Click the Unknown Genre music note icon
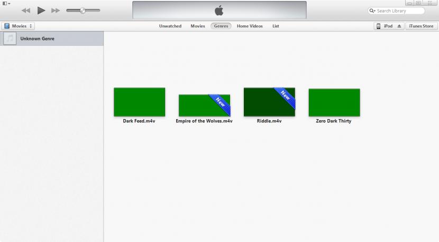 (10, 38)
